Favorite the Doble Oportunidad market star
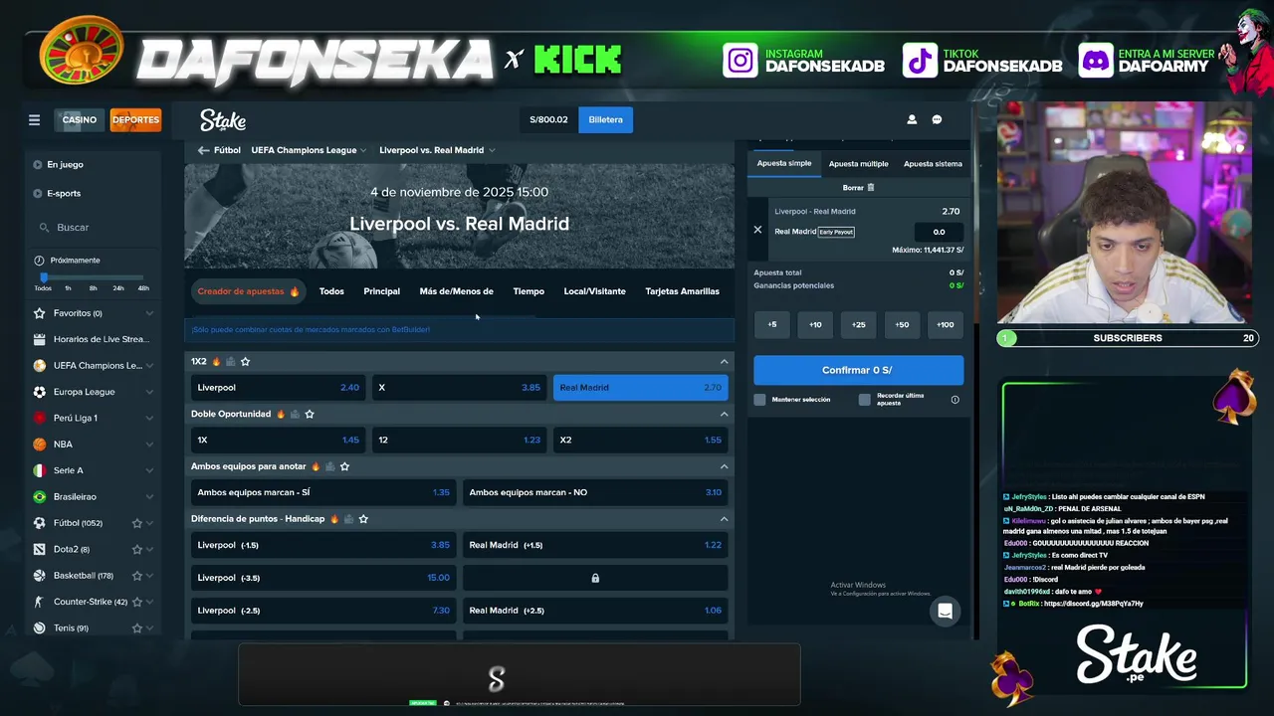Image resolution: width=1274 pixels, height=716 pixels. point(310,414)
